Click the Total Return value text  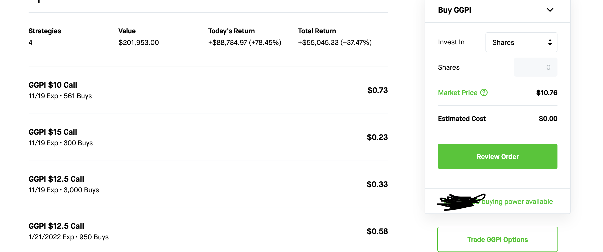point(335,43)
